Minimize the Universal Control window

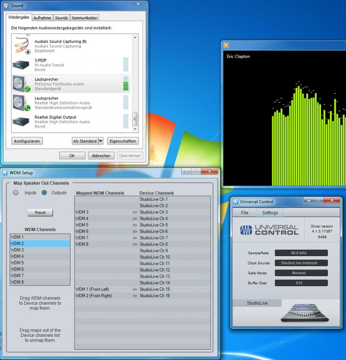pos(308,201)
